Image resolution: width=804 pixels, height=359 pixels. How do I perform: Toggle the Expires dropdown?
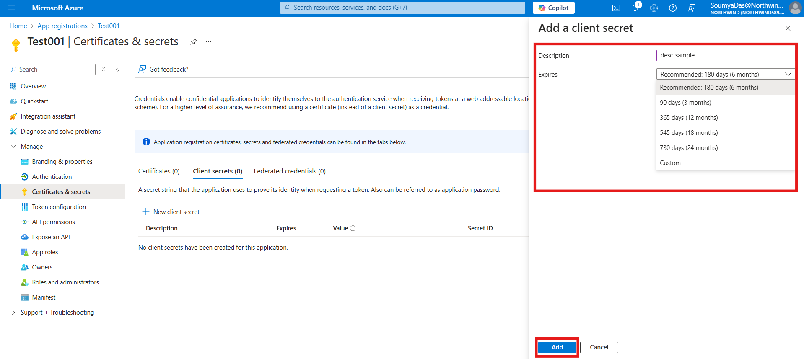pyautogui.click(x=725, y=74)
